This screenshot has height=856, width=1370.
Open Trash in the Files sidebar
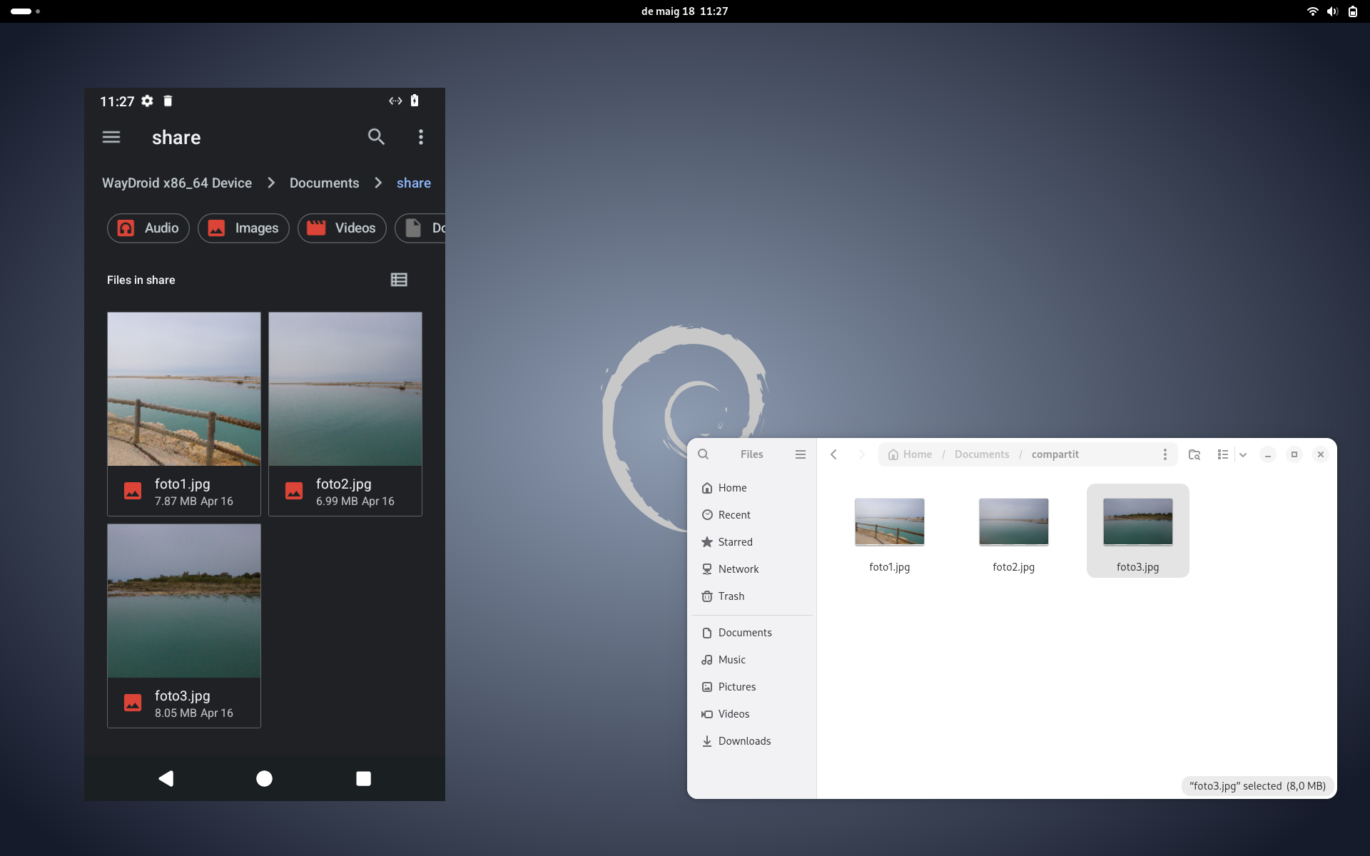(x=752, y=596)
